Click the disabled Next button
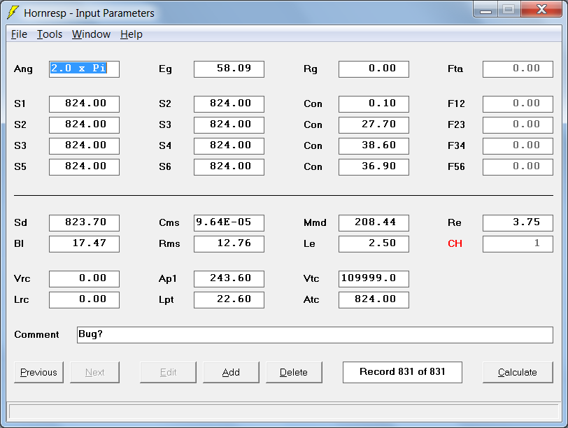The height and width of the screenshot is (428, 568). click(94, 372)
